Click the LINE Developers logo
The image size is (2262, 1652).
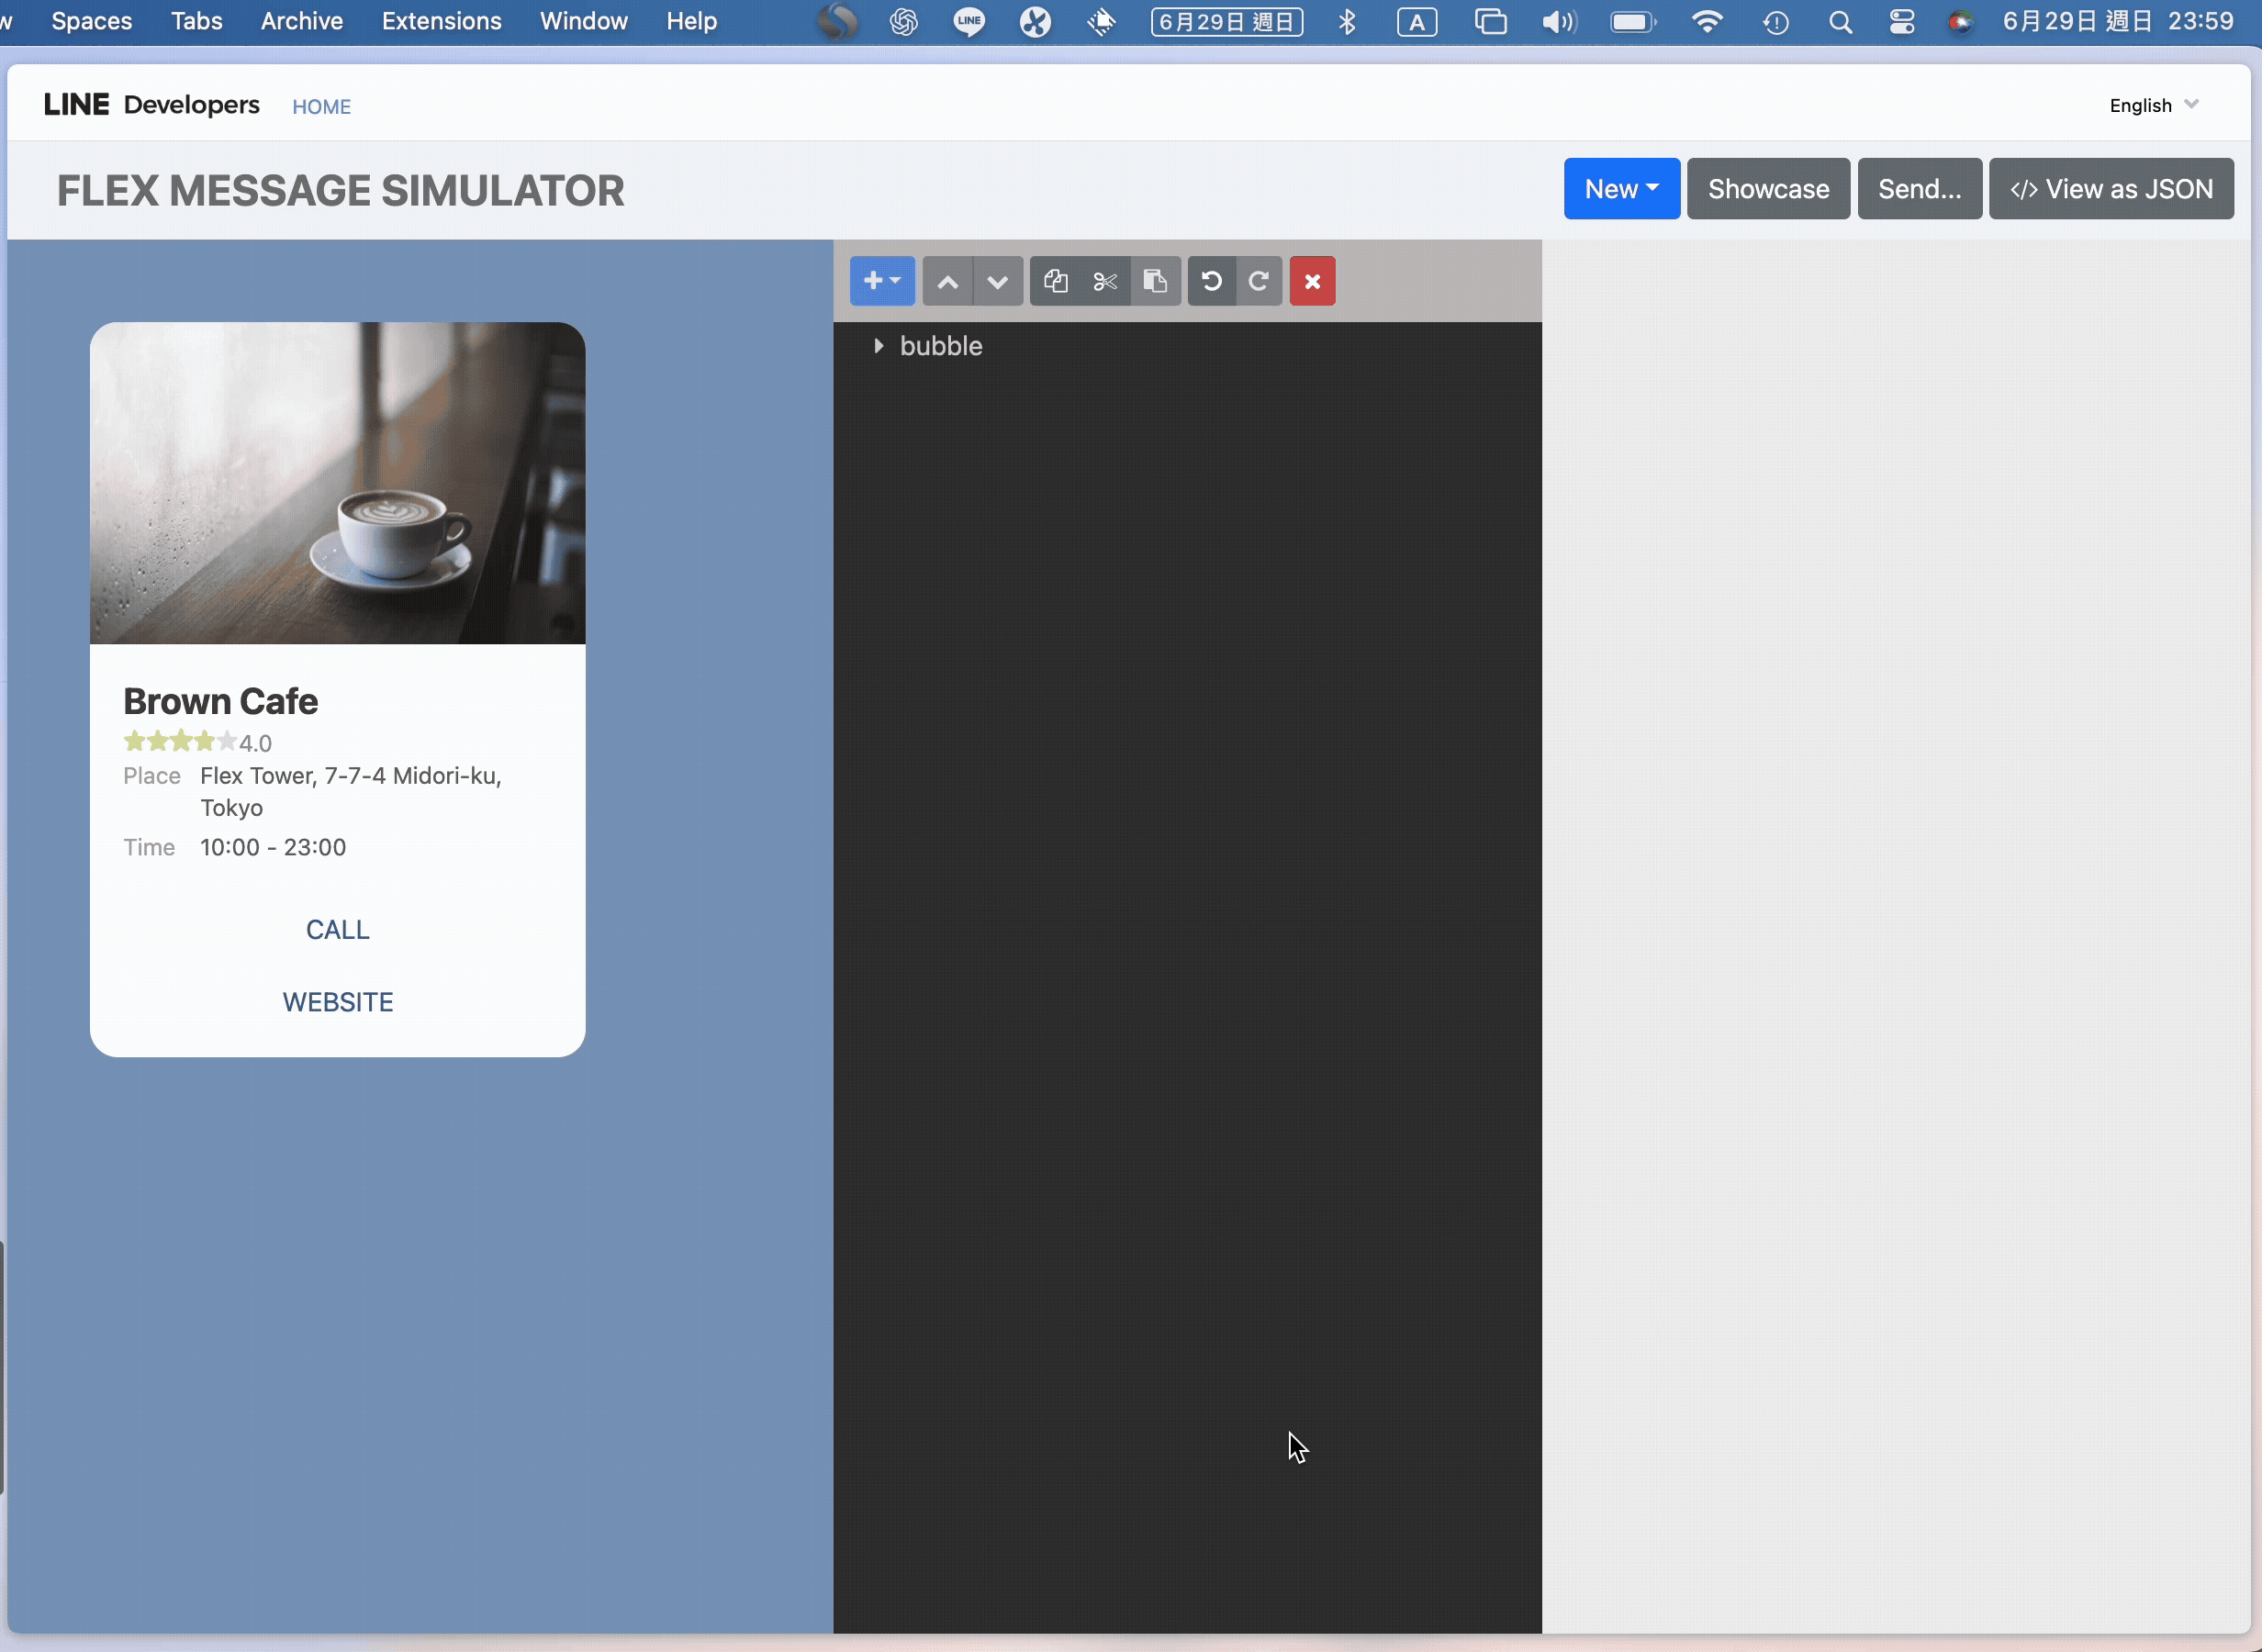click(x=151, y=104)
